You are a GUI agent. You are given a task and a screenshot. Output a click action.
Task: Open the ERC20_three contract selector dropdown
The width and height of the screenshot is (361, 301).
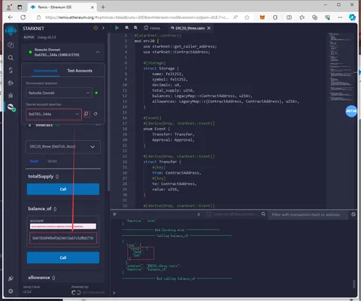pyautogui.click(x=63, y=147)
